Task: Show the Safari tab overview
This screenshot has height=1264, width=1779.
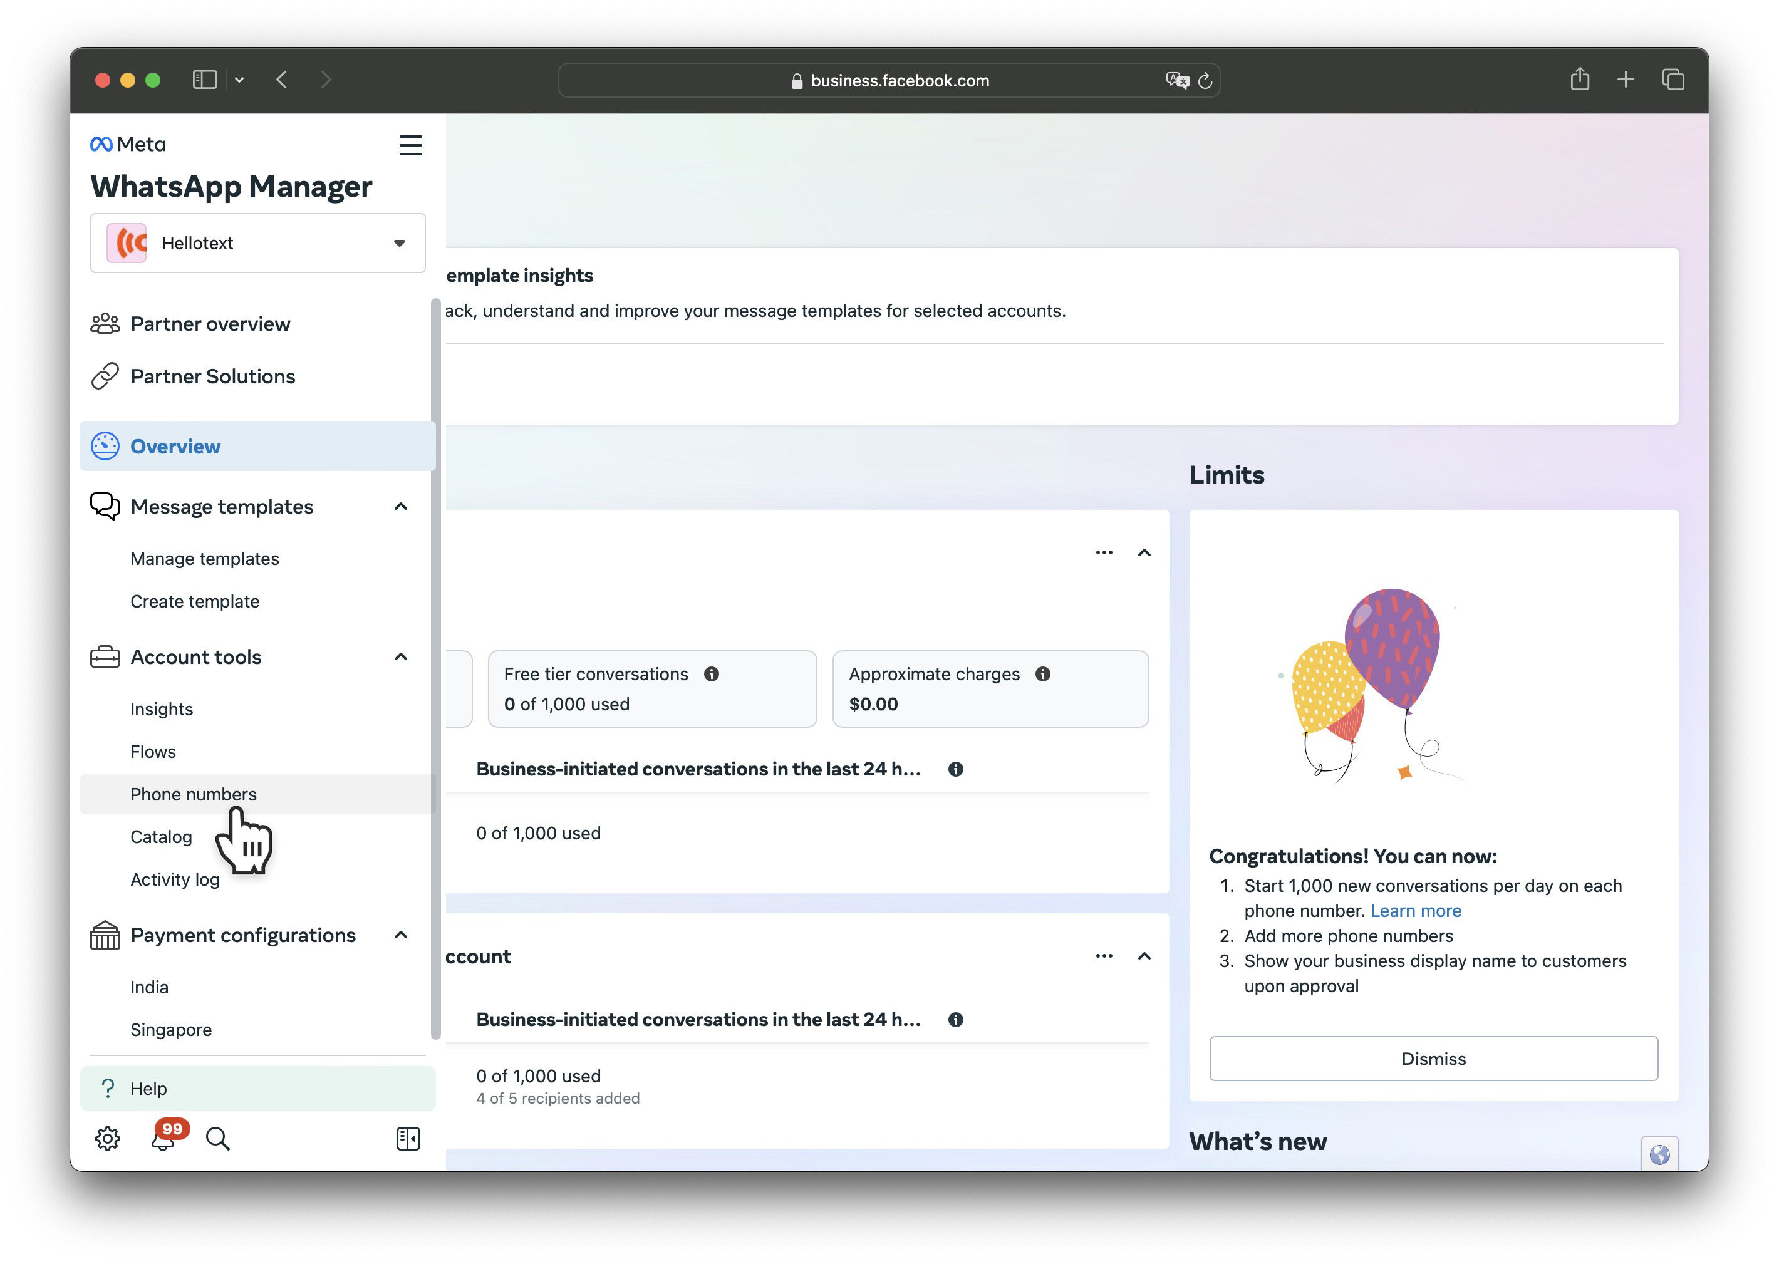Action: (x=1673, y=80)
